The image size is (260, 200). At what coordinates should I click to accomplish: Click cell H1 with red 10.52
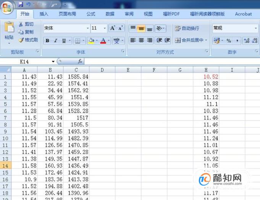coord(206,77)
